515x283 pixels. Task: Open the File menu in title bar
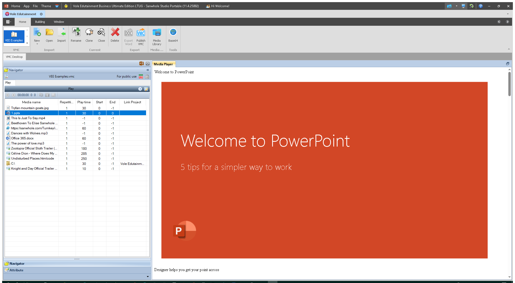click(x=35, y=6)
